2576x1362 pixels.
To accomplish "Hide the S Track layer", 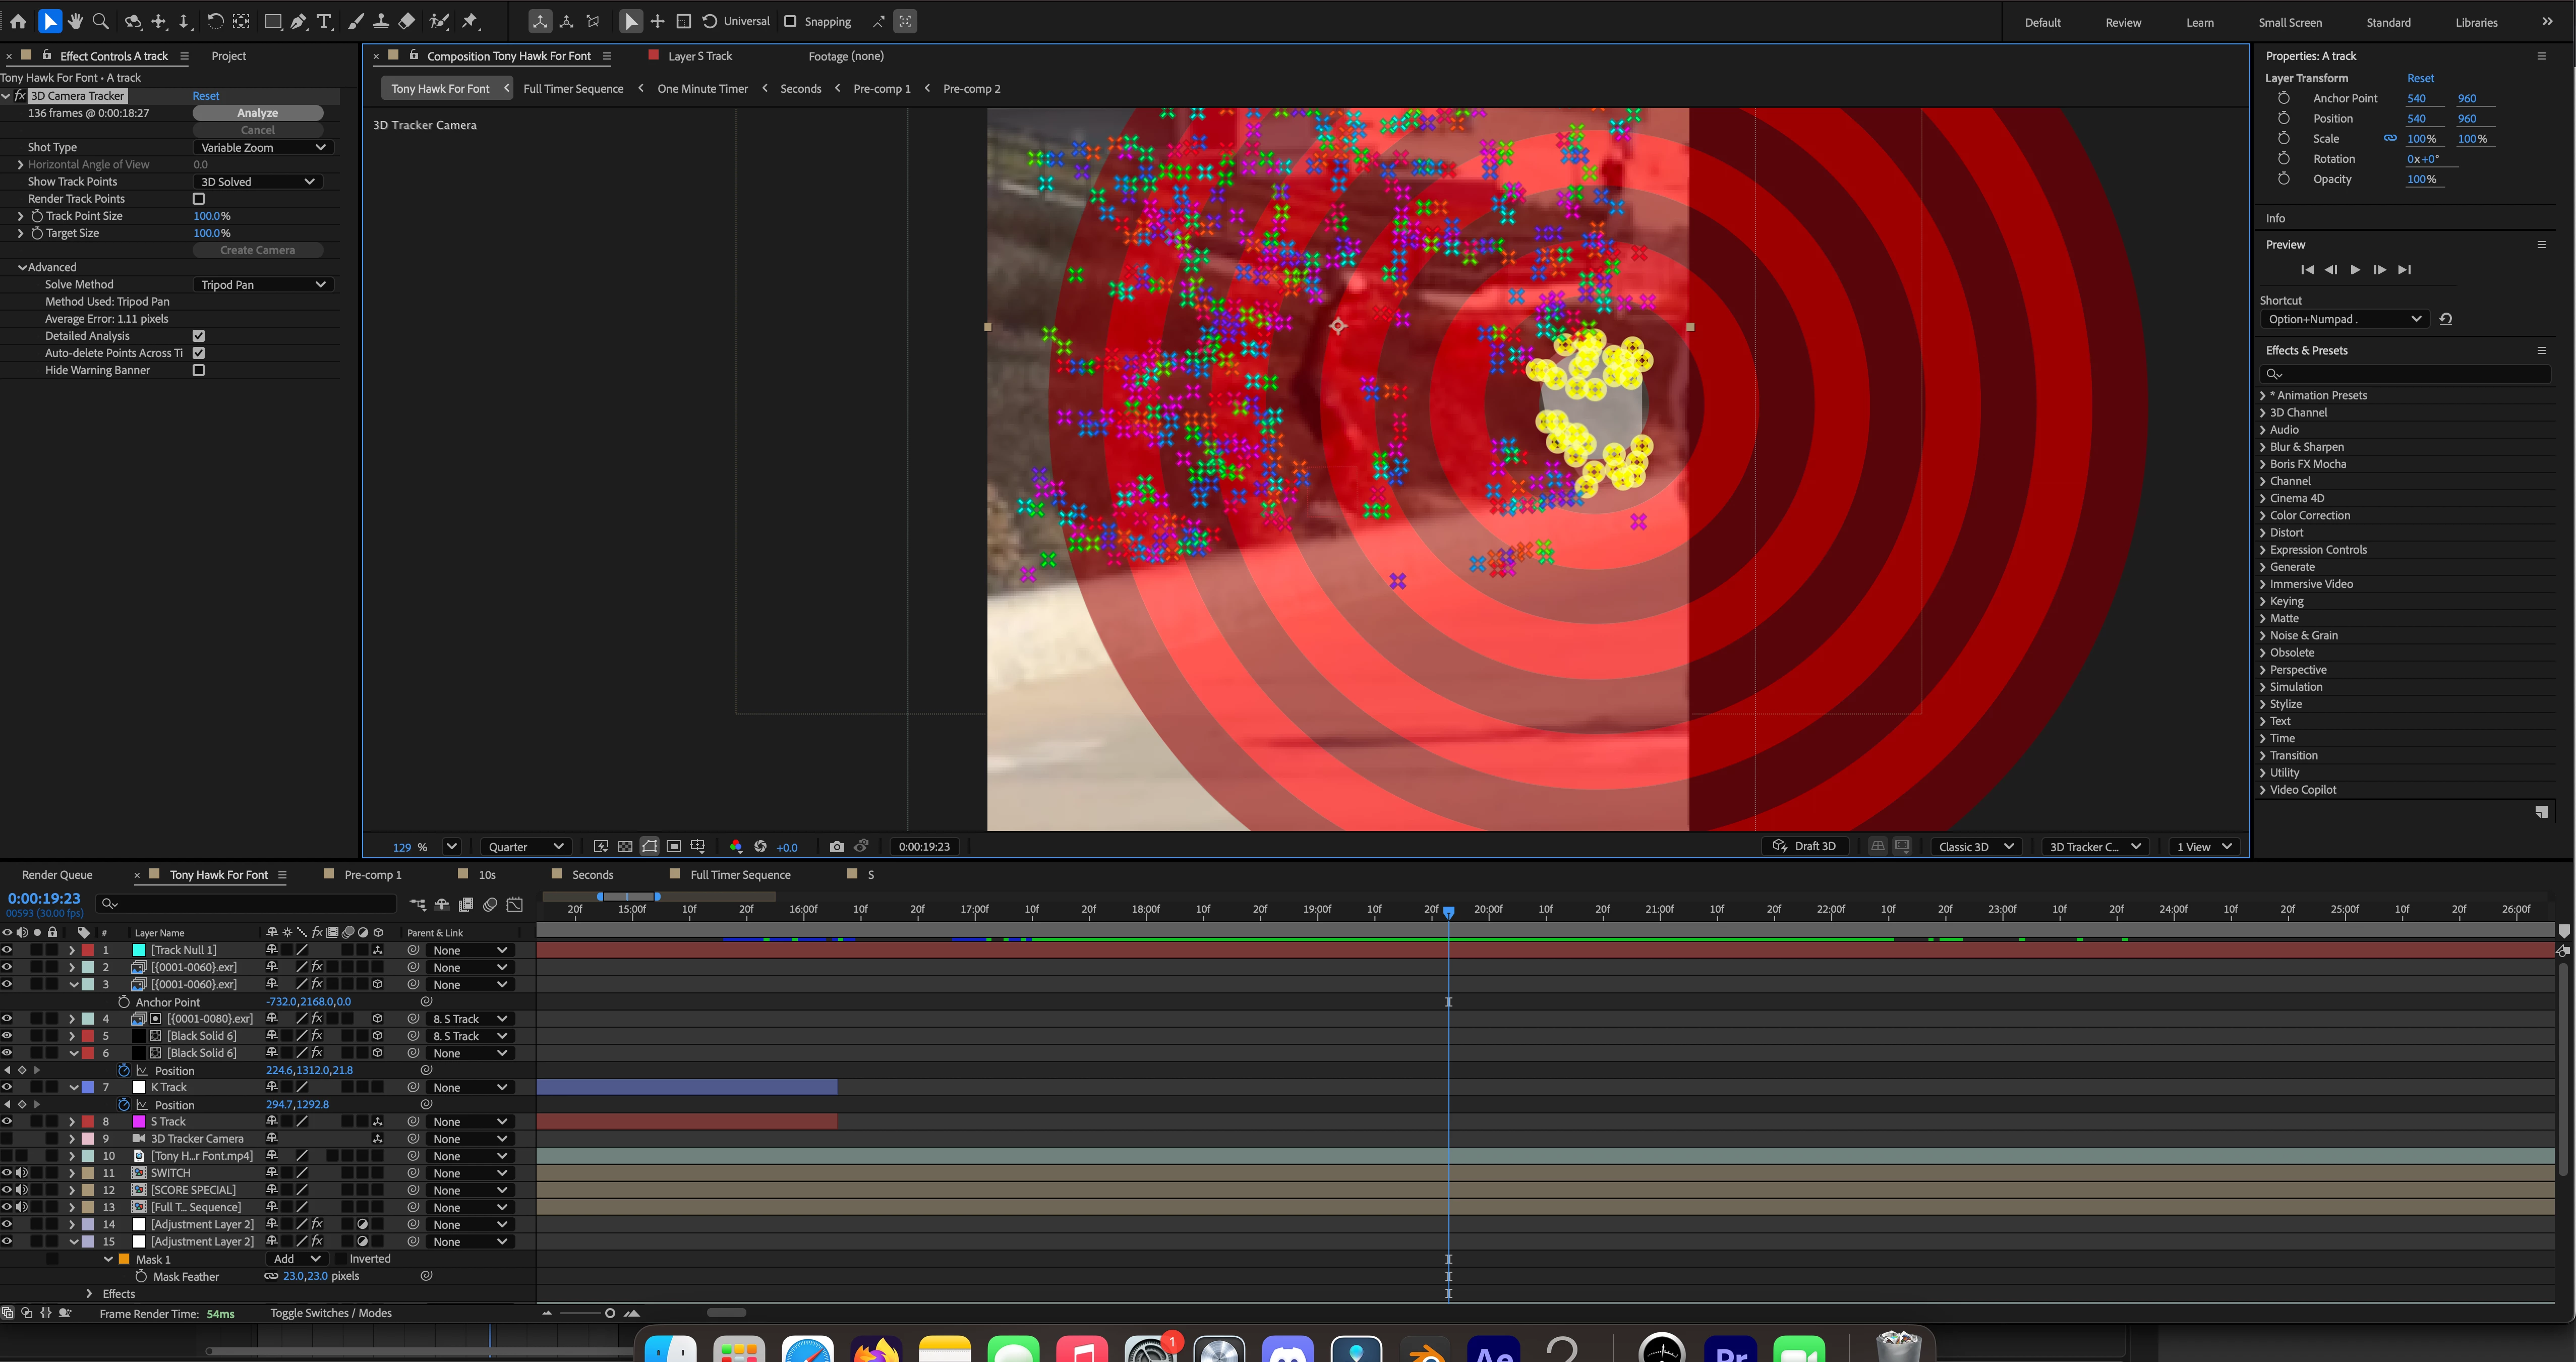I will 7,1121.
